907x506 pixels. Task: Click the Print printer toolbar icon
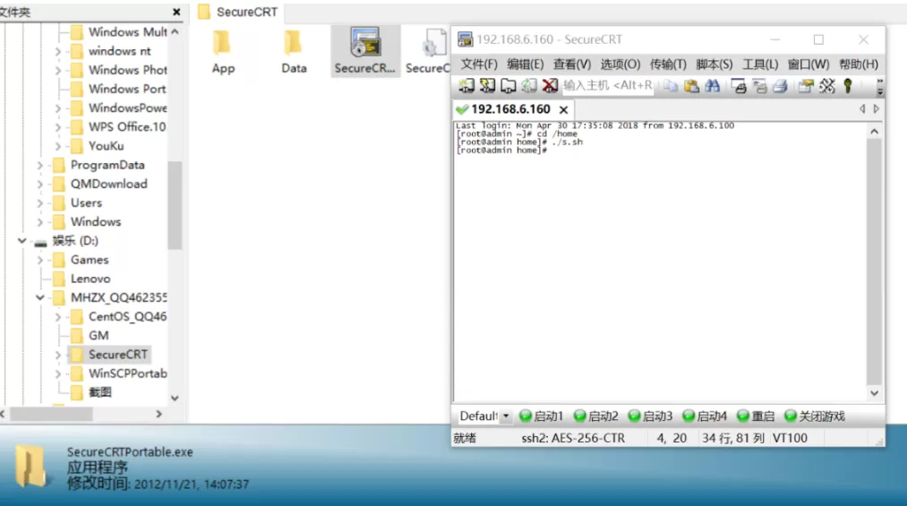[x=780, y=86]
